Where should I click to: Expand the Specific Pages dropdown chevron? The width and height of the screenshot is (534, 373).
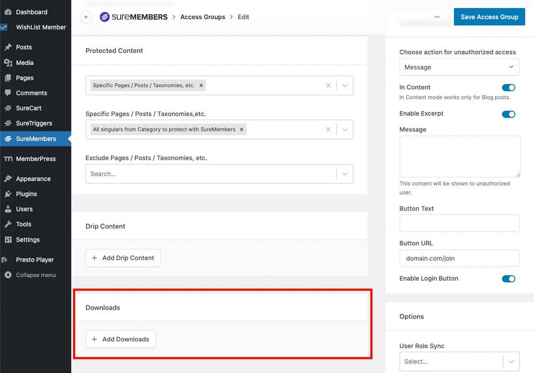click(x=344, y=129)
